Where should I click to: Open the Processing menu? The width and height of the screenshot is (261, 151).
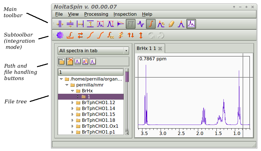(96, 14)
